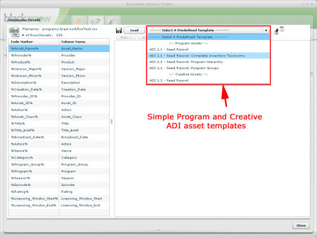Click the Major + button
The height and width of the screenshot is (238, 317).
pos(126,37)
